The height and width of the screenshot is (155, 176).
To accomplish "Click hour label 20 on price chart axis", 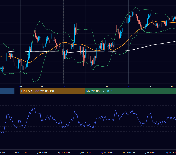I will [x=64, y=87].
